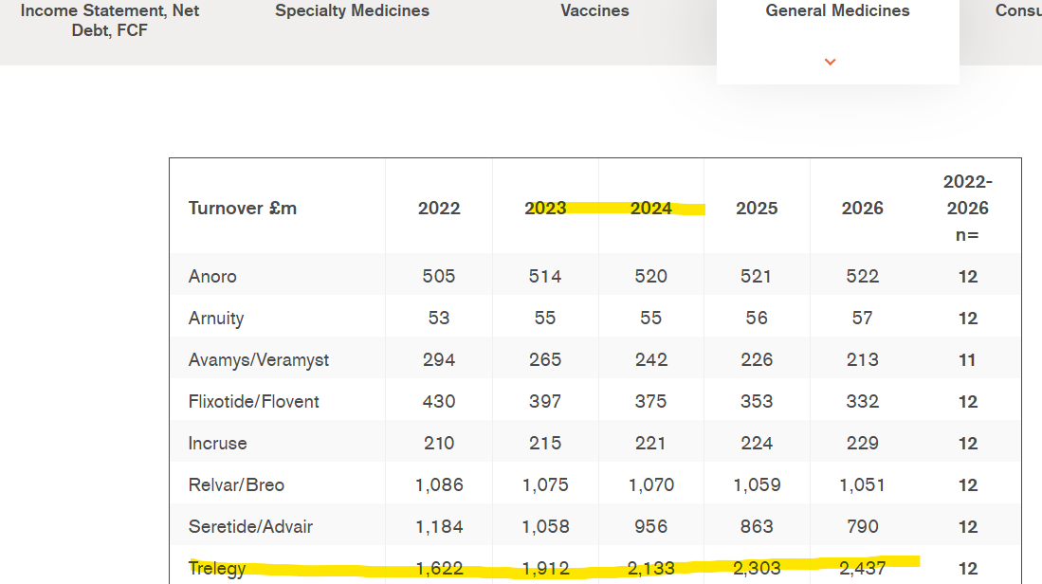Click Relvar/Breo 2024 value 1,070
The image size is (1042, 584).
650,485
